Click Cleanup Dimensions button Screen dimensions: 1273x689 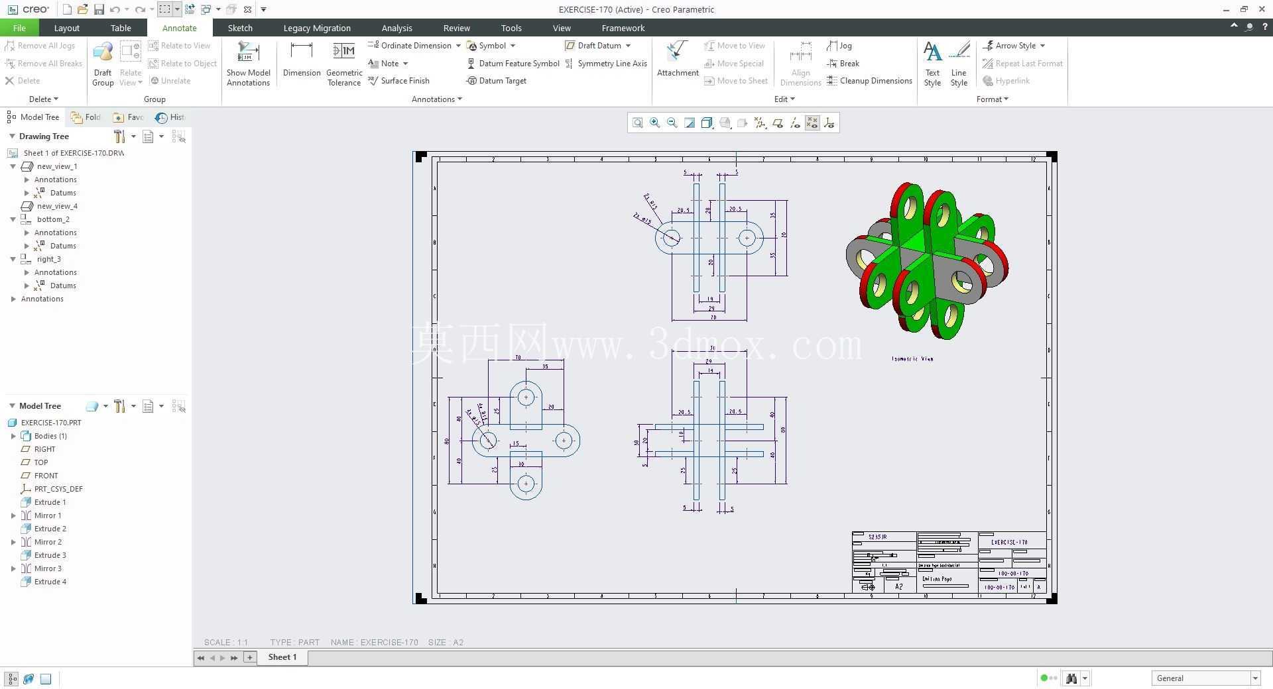click(869, 81)
